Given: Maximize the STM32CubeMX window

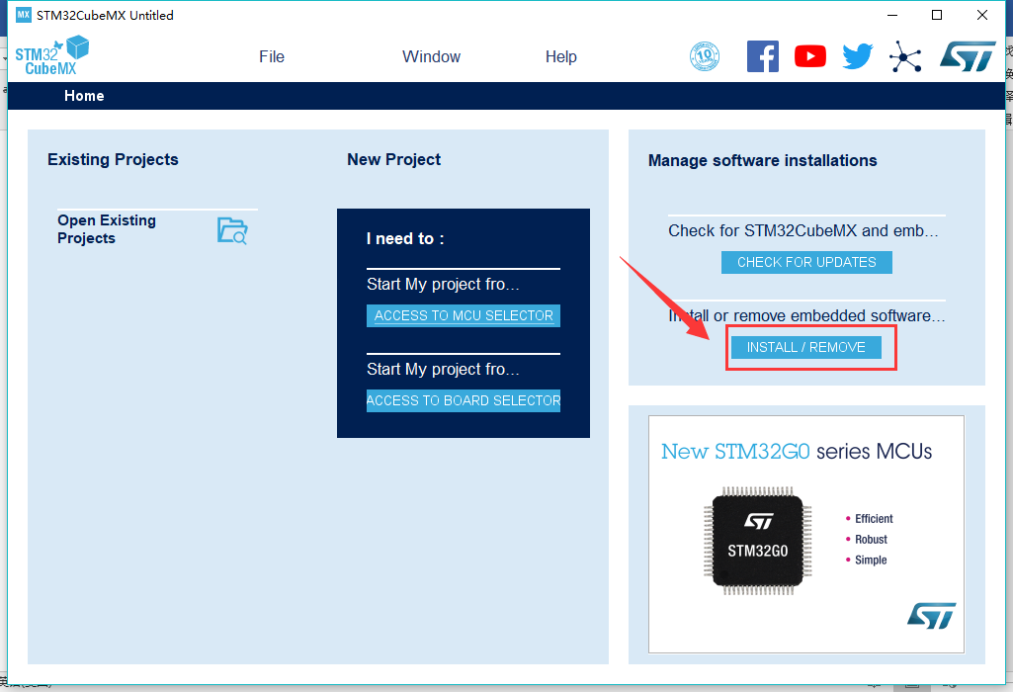Looking at the screenshot, I should click(937, 15).
